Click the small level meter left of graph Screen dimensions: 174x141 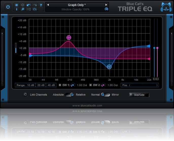[16, 48]
